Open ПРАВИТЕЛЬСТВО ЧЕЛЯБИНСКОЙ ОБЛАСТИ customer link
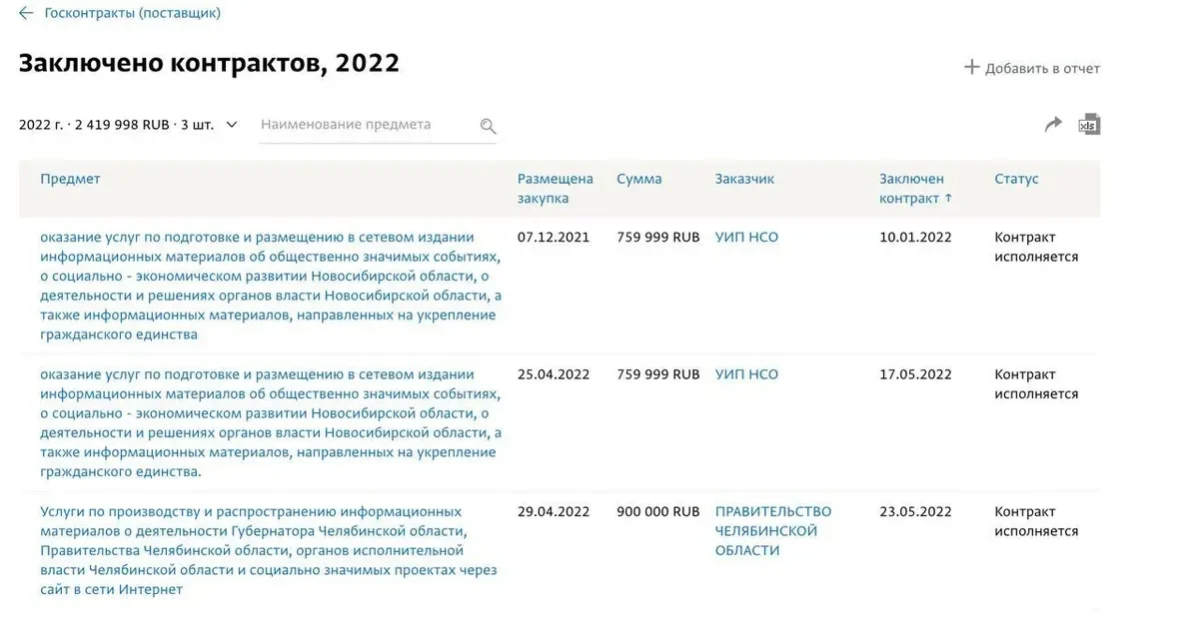This screenshot has width=1199, height=638. (x=772, y=530)
